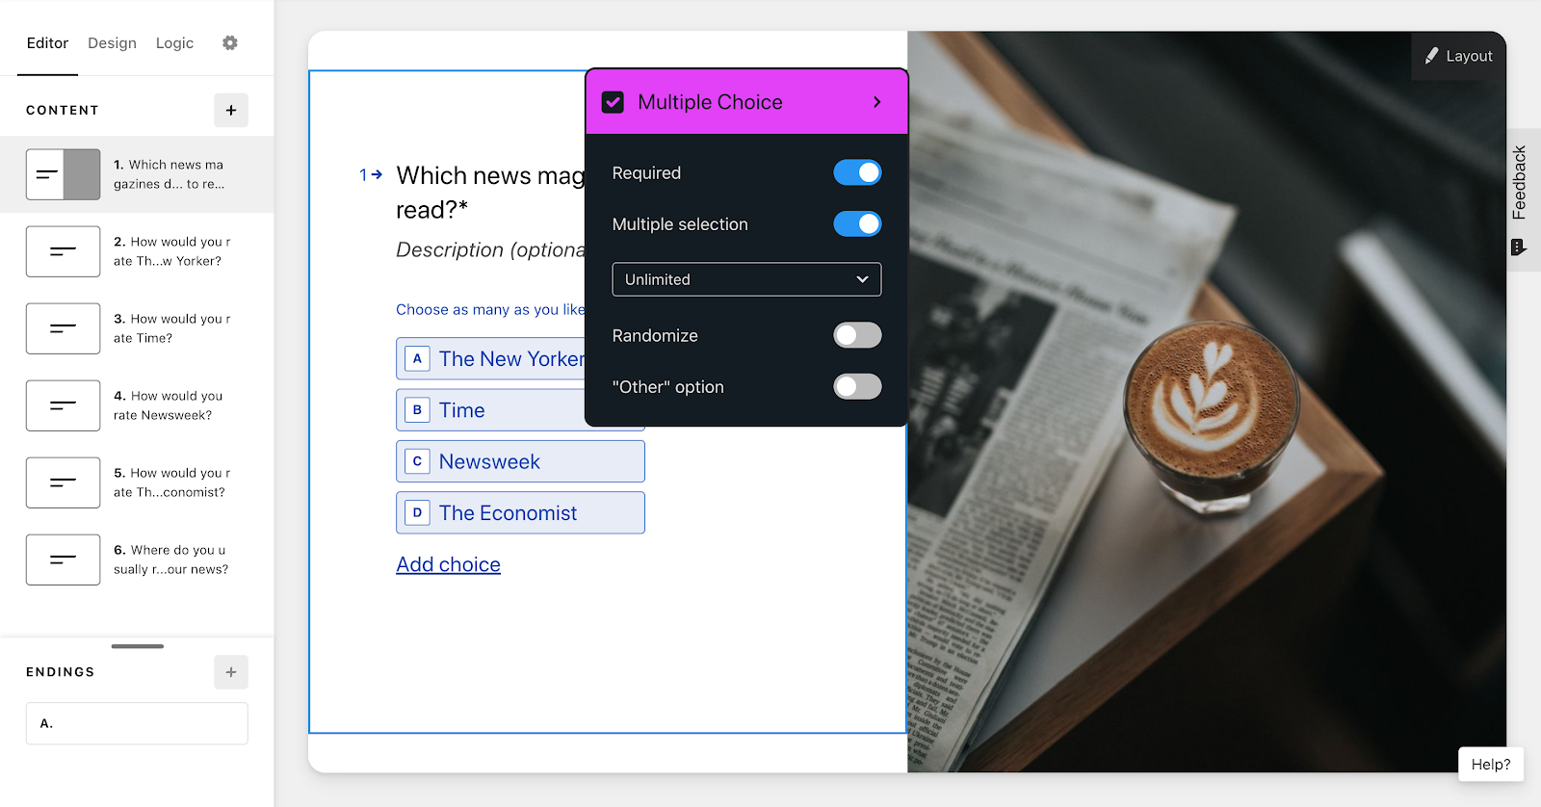The width and height of the screenshot is (1541, 807).
Task: Click the Required label text
Action: click(646, 173)
